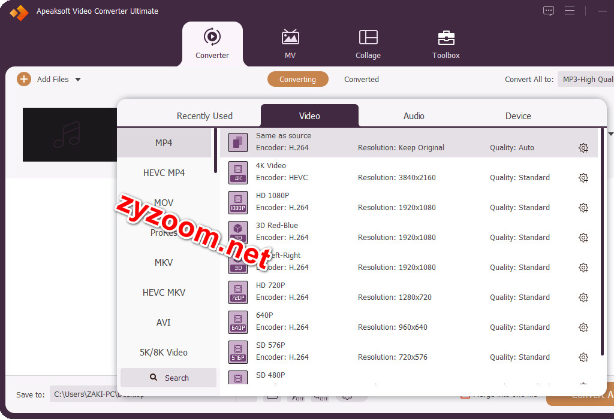This screenshot has height=419, width=614.
Task: Switch to the Audio format tab
Action: click(414, 116)
